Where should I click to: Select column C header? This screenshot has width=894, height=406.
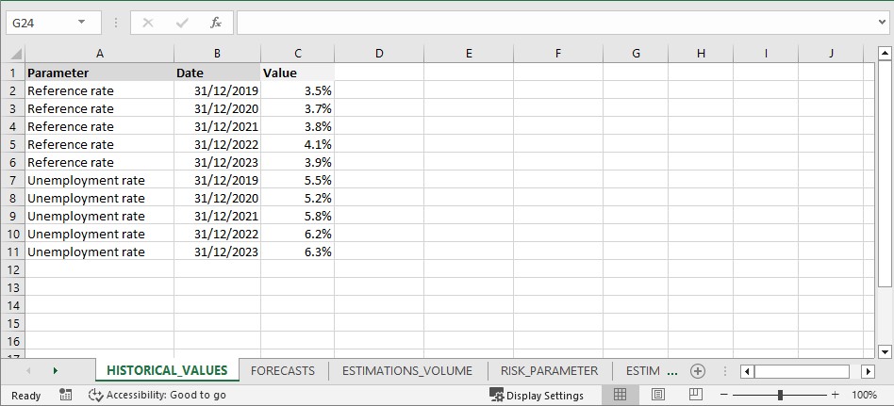tap(298, 54)
